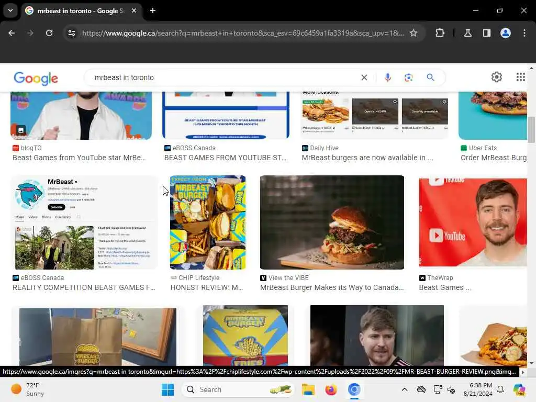Clear the search query with X
Image resolution: width=536 pixels, height=402 pixels.
point(364,77)
